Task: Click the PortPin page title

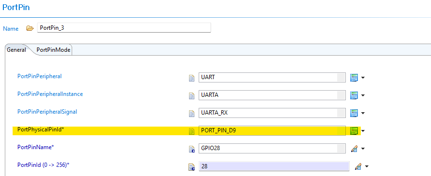Action: [x=16, y=7]
